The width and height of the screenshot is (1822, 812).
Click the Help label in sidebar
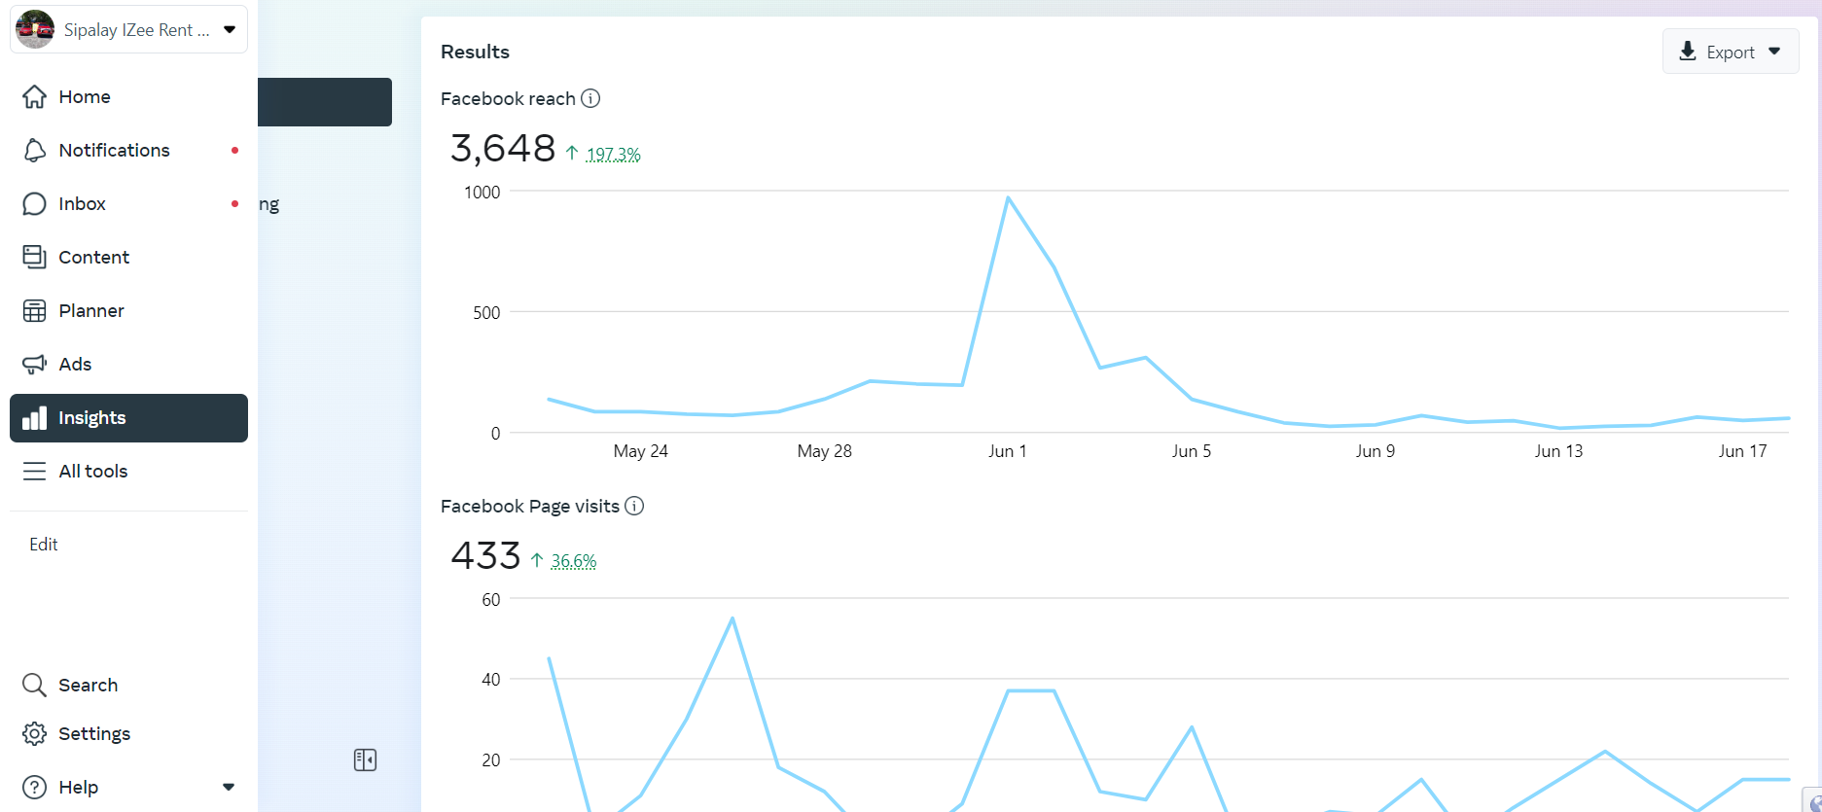79,787
